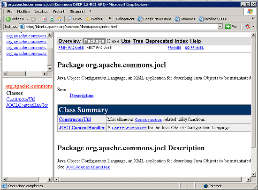Open ConstructorUtil in the left Classes list

pyautogui.click(x=21, y=99)
